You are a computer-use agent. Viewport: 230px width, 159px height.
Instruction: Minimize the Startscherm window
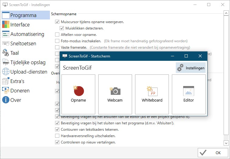(172, 56)
